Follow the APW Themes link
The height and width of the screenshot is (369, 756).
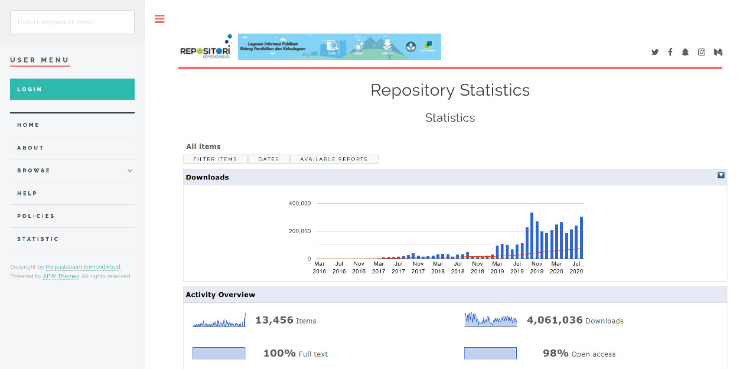coord(61,276)
